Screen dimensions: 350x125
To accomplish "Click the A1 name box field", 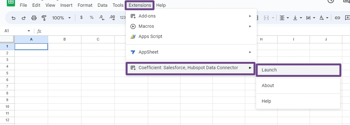I will (x=15, y=31).
